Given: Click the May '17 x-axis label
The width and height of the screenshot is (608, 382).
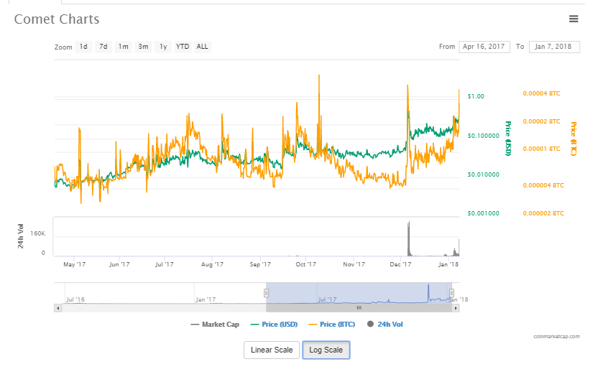Looking at the screenshot, I should [x=74, y=264].
